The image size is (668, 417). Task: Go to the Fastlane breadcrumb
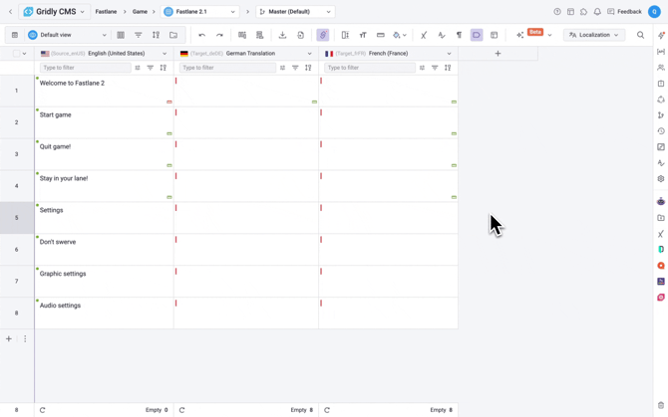point(106,12)
